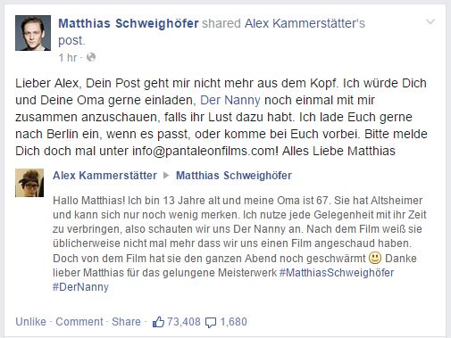
Task: View the 1,680 comments
Action: pos(233,322)
